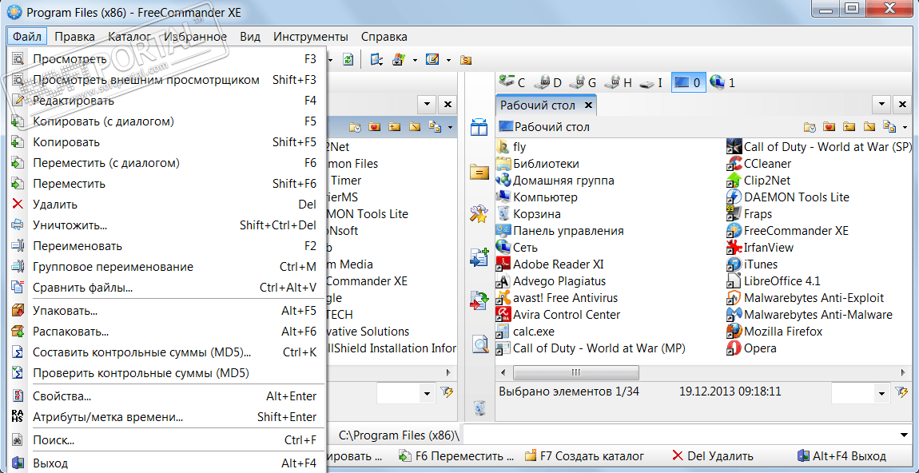919x473 pixels.
Task: Click the magnifier search icon on the middle splitter
Action: 479,344
